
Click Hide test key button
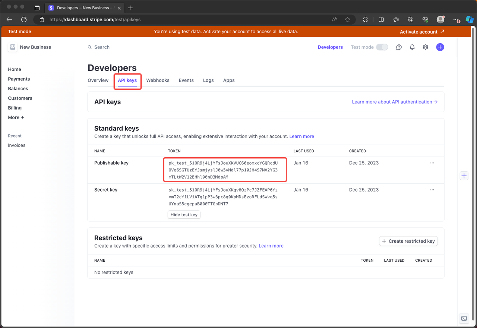pos(184,215)
